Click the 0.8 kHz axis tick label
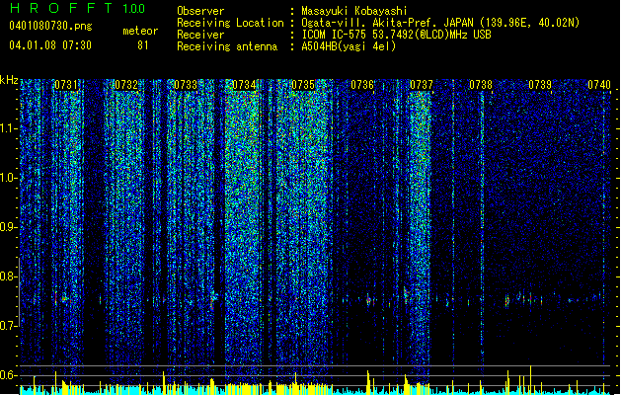 (x=8, y=276)
